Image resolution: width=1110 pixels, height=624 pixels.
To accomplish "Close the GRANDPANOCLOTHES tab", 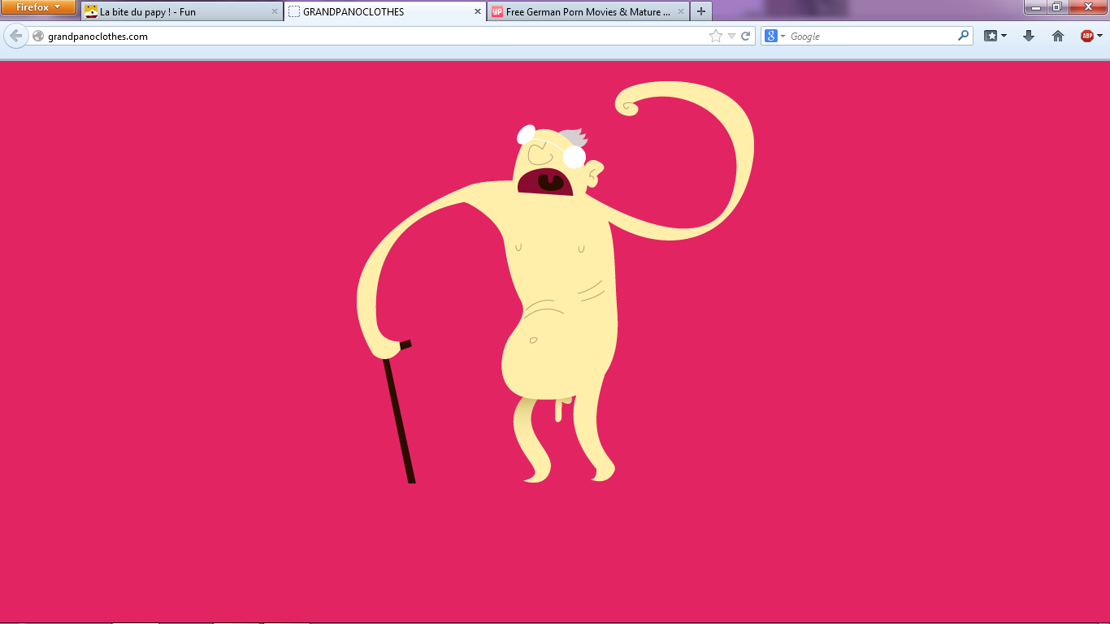I will (478, 12).
